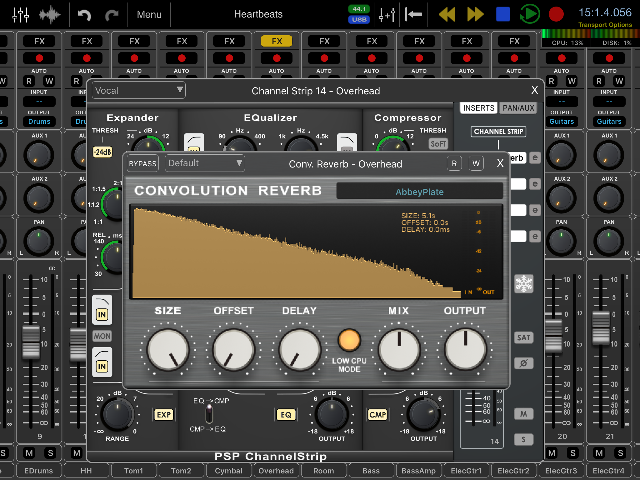Enable the EQ low-cut filter shape

click(194, 142)
